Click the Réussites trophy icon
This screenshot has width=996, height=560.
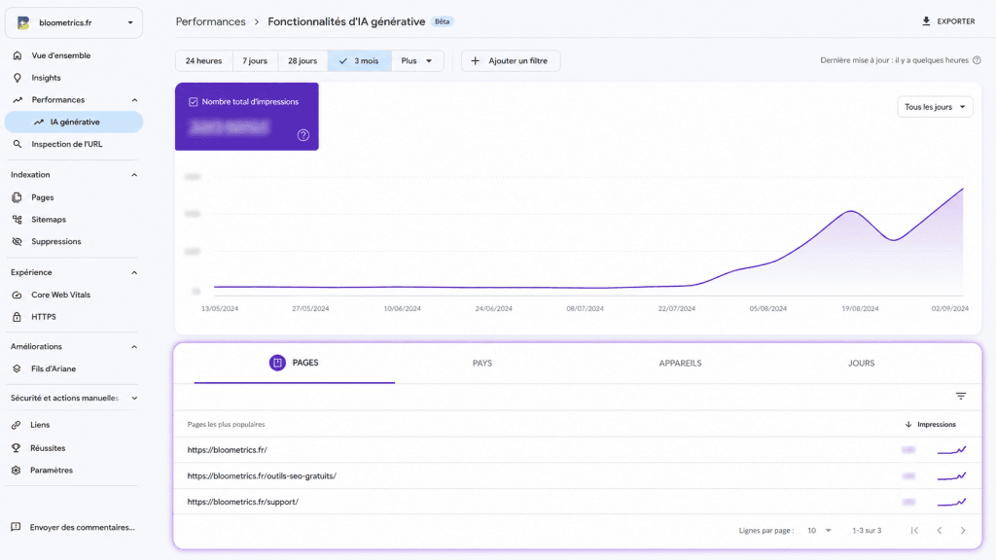tap(16, 447)
